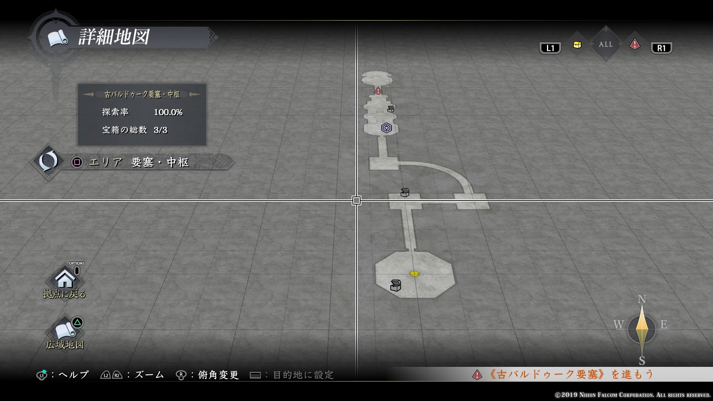Click the ヘルプ help hint
Viewport: 713px width, 401px height.
click(74, 375)
